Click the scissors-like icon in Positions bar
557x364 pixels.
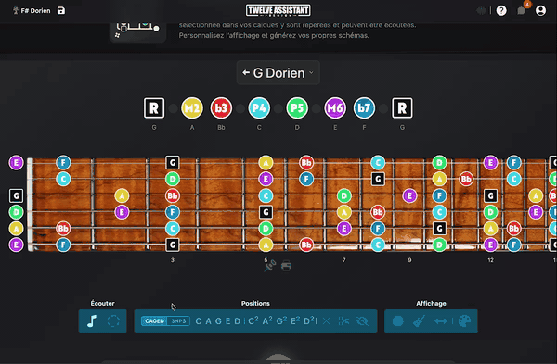point(343,321)
